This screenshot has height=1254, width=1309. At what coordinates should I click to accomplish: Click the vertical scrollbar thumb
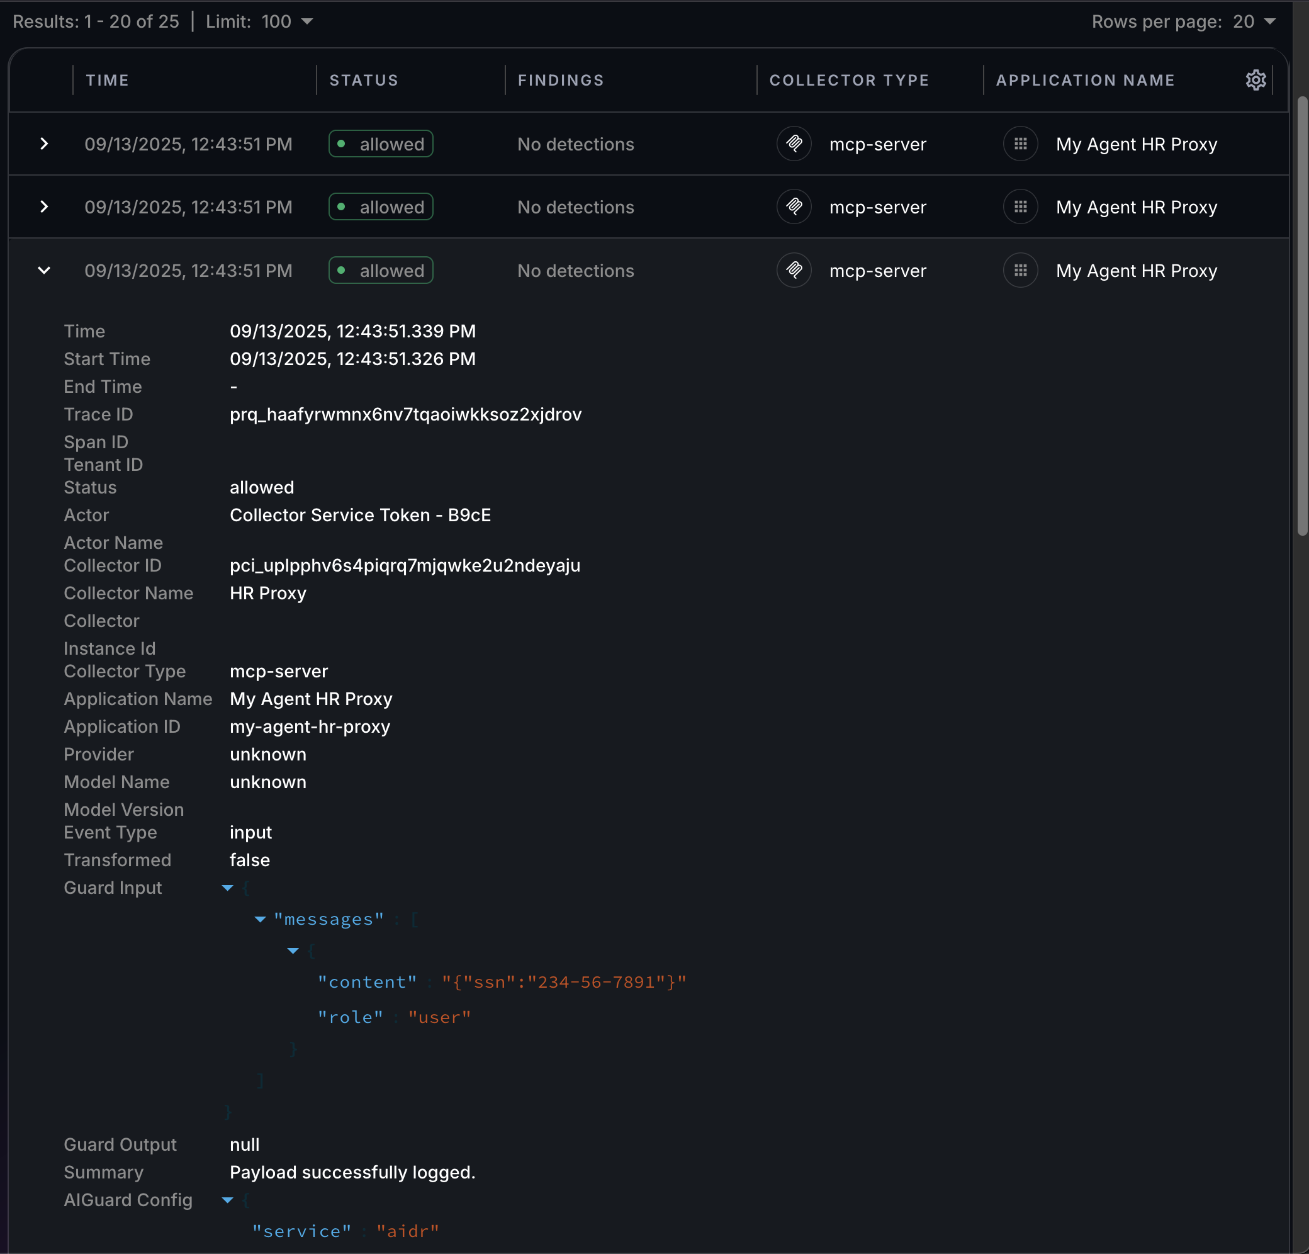[1301, 314]
